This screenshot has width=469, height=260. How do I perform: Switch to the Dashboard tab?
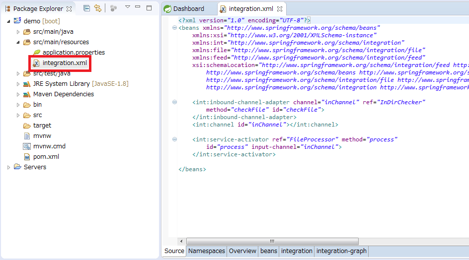(188, 8)
